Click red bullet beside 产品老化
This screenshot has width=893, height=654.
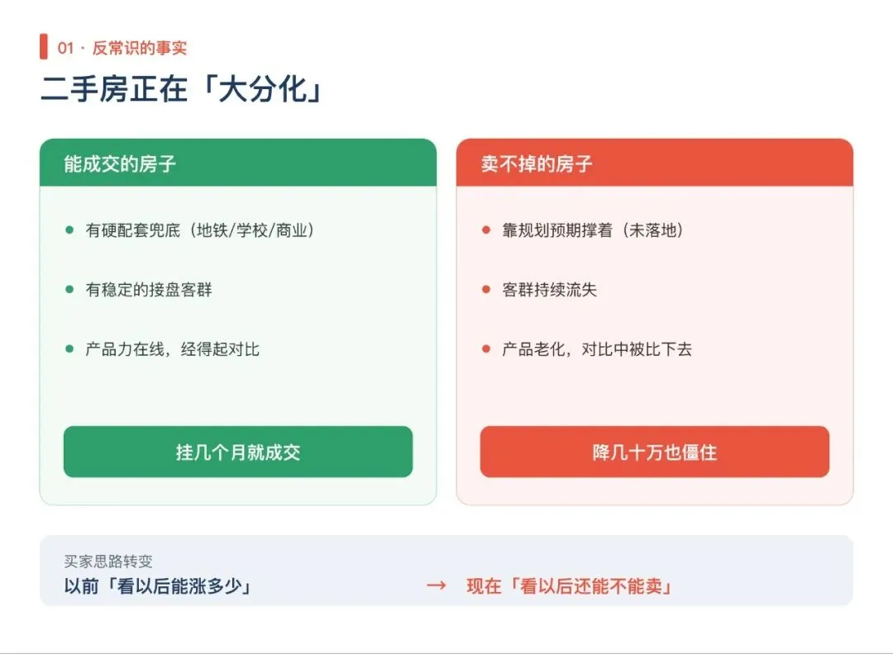tap(486, 348)
